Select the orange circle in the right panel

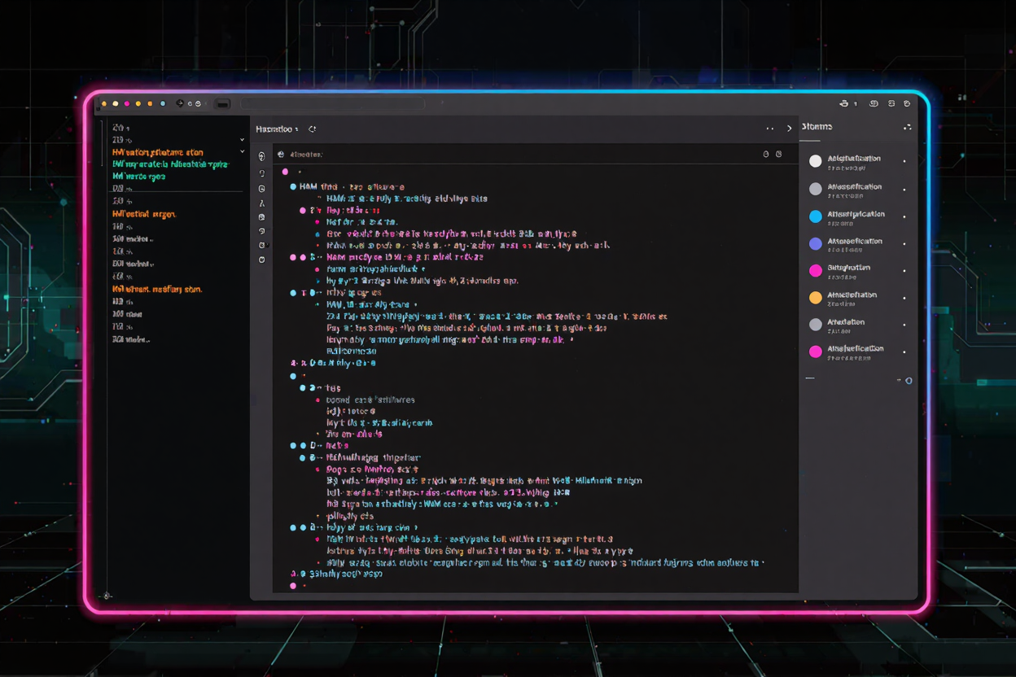pos(815,298)
